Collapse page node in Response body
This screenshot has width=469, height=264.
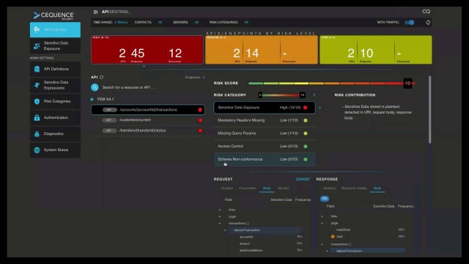[322, 223]
